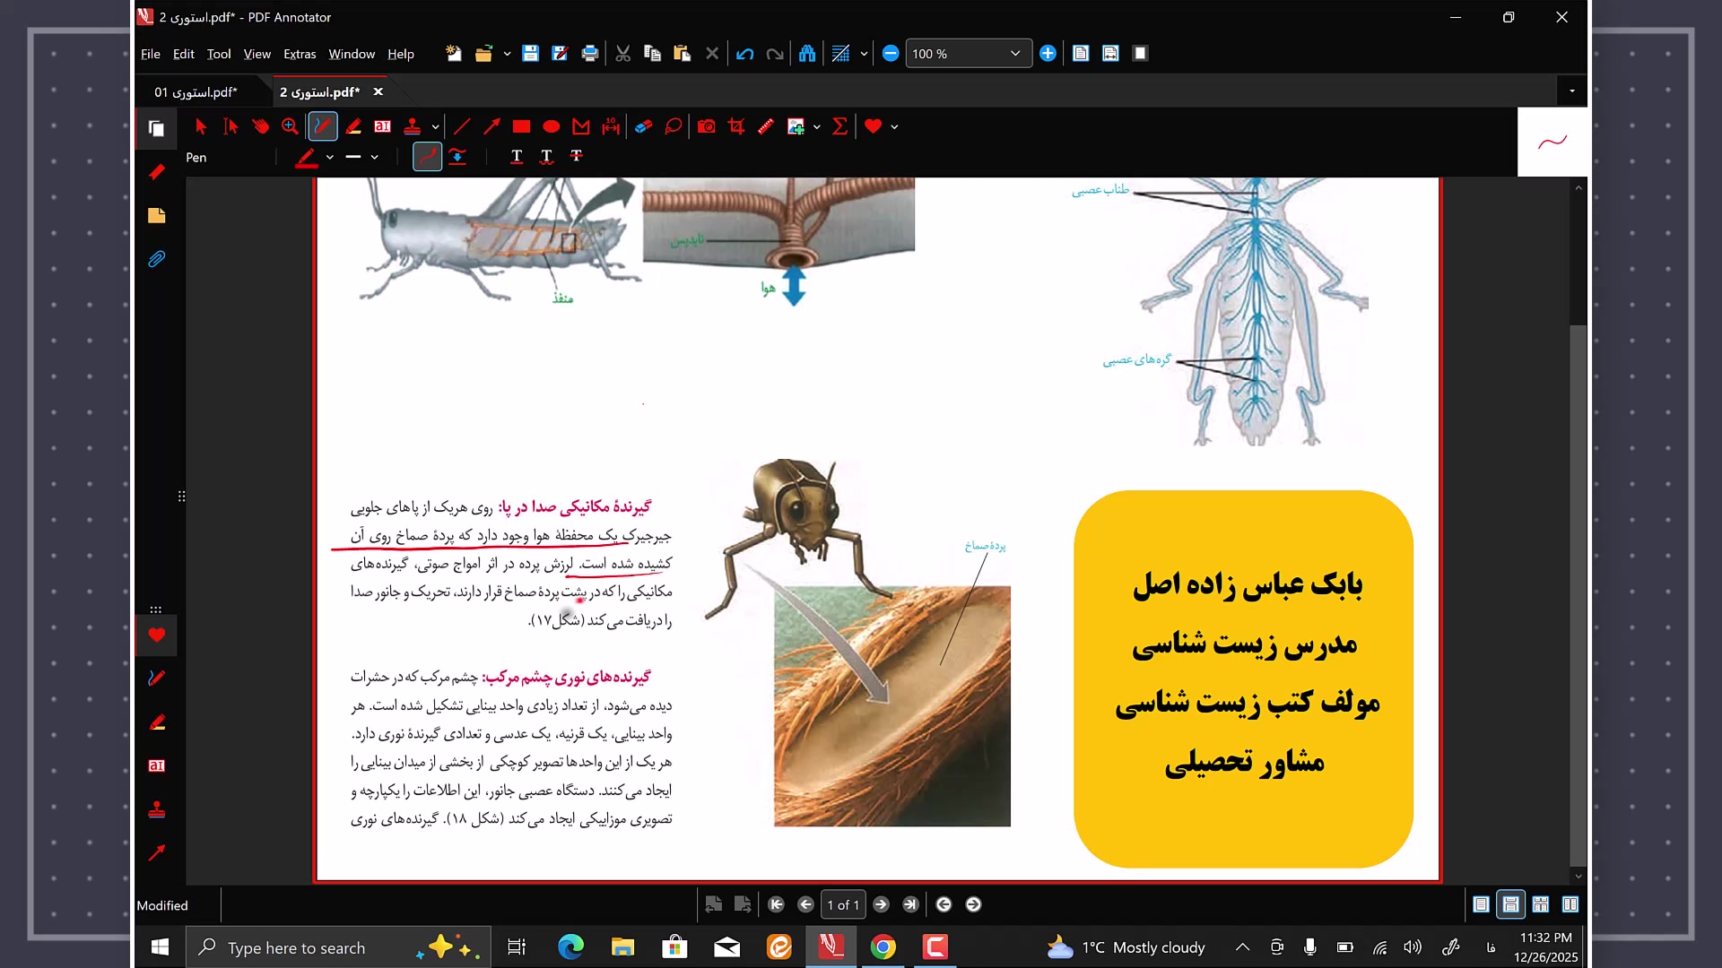Select the Lasso tool
1722x968 pixels.
click(x=674, y=126)
